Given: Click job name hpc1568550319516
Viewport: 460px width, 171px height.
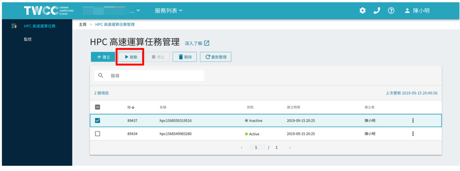Looking at the screenshot, I should click(175, 121).
